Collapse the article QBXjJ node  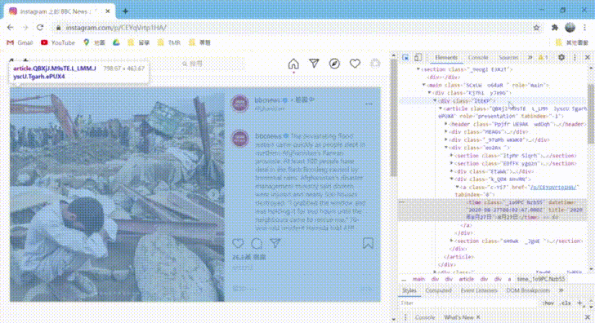[x=441, y=108]
